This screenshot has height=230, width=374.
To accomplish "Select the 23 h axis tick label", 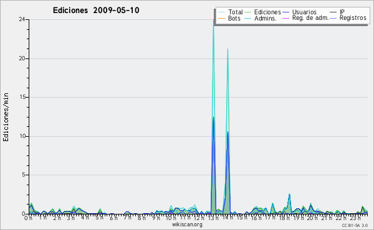I will (x=356, y=218).
